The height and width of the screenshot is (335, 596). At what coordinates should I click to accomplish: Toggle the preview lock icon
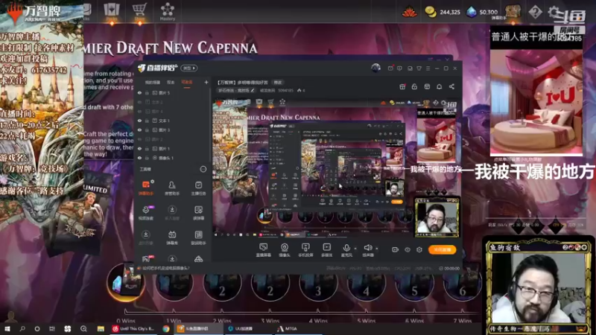[414, 86]
